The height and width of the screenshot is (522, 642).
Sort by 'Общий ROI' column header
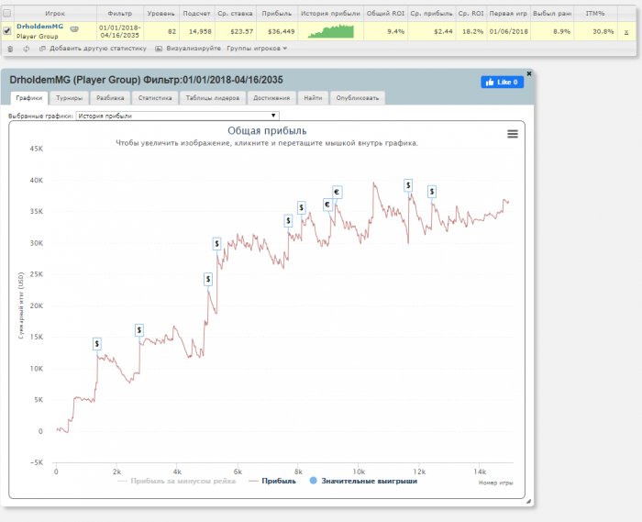pos(385,14)
